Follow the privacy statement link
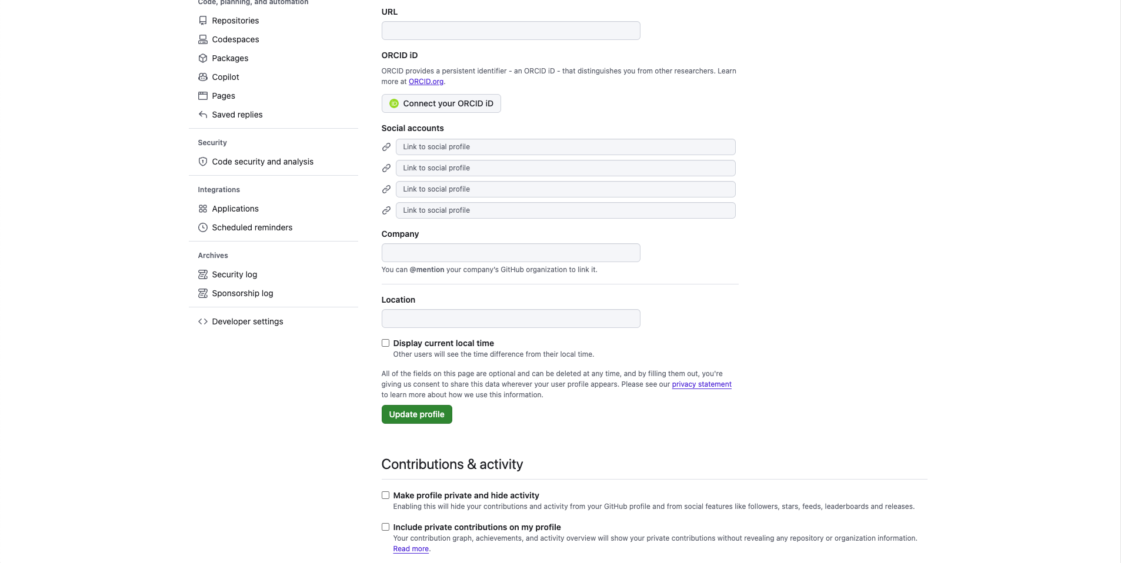Image resolution: width=1121 pixels, height=563 pixels. coord(702,384)
